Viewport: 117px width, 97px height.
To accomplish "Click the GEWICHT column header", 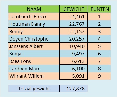I will pos(74,9).
